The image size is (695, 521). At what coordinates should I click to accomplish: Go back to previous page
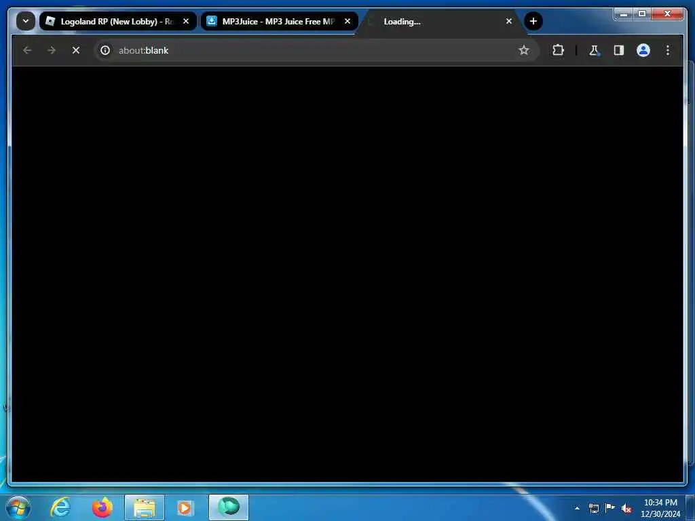click(x=27, y=50)
